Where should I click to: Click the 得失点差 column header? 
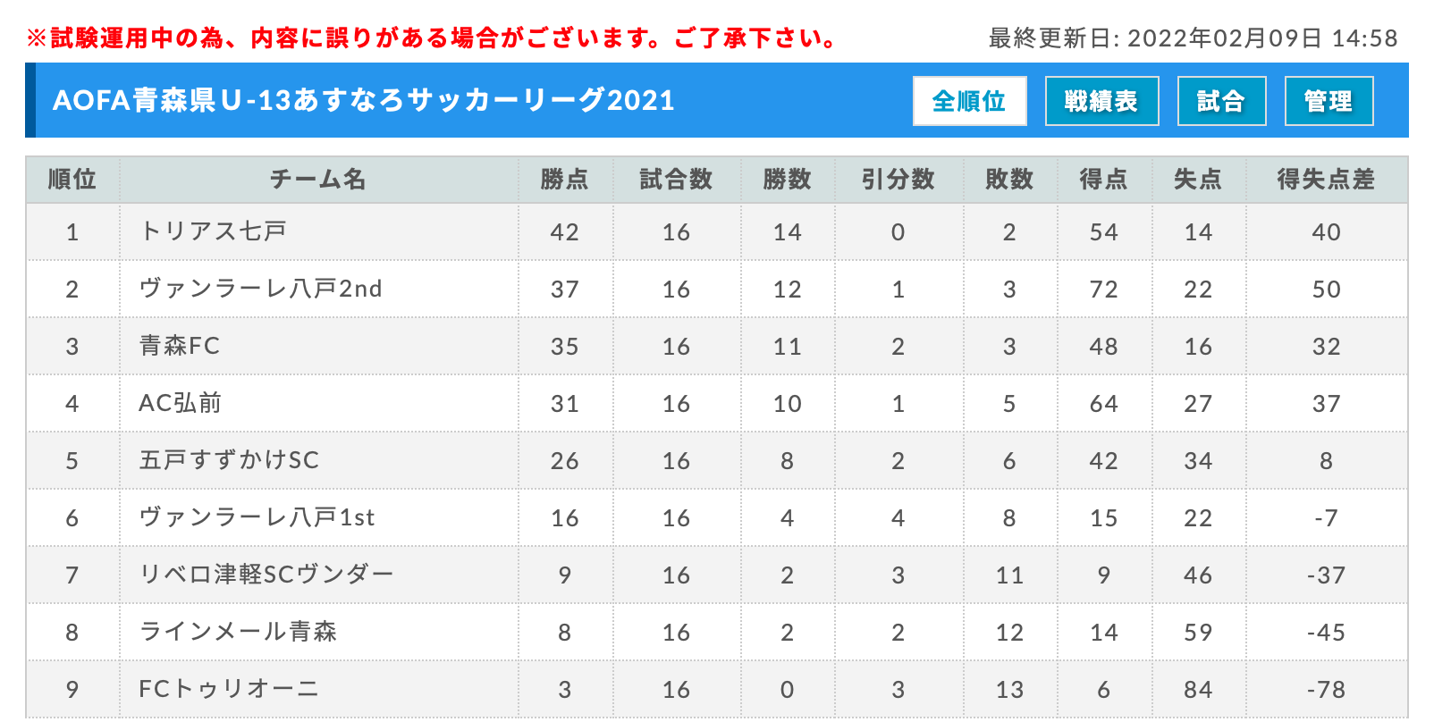[1326, 180]
